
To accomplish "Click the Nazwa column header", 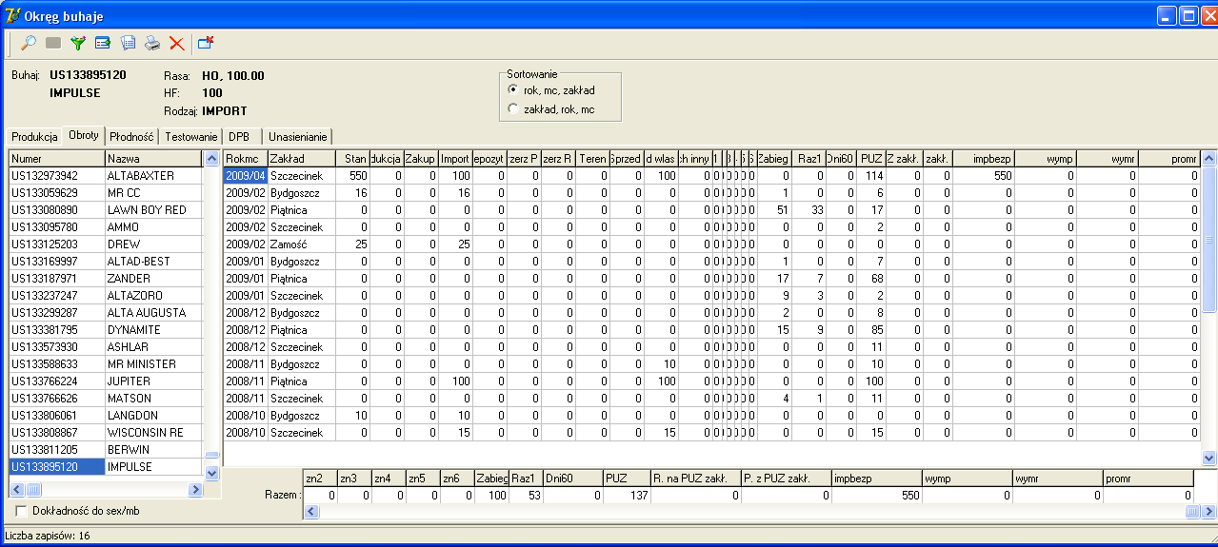I will pyautogui.click(x=154, y=159).
